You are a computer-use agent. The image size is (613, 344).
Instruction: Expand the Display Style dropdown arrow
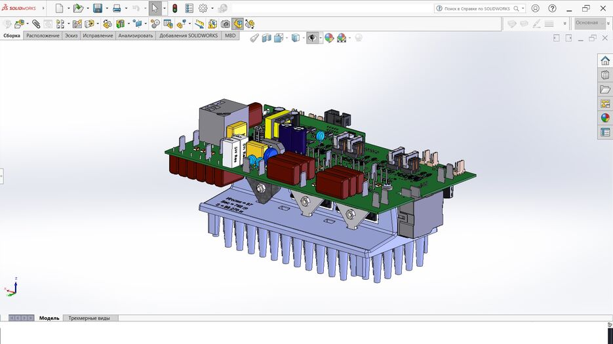(x=304, y=38)
